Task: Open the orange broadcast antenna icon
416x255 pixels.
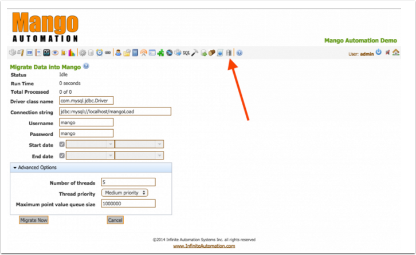Action: (143, 53)
